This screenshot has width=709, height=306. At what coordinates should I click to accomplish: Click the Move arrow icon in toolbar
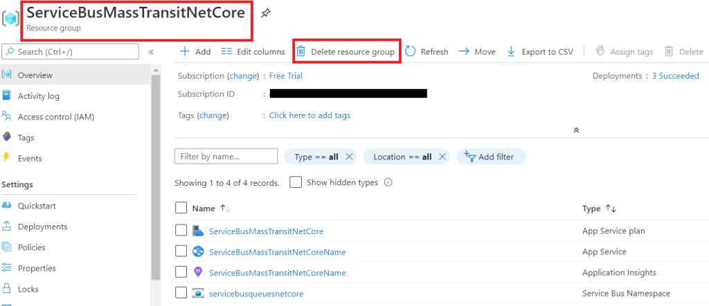464,52
